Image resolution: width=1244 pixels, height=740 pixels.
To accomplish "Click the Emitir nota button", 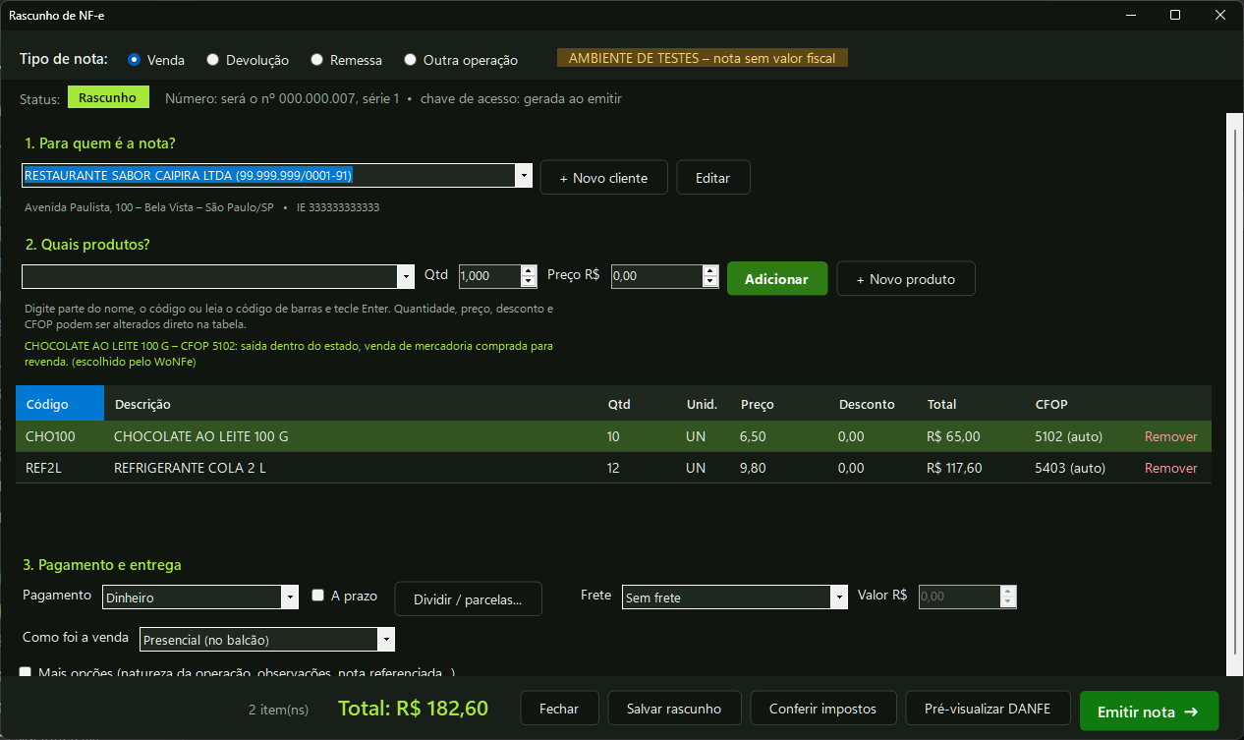I will tap(1149, 712).
